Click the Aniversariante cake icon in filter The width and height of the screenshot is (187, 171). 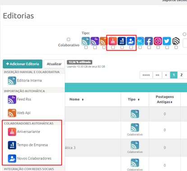[113, 41]
